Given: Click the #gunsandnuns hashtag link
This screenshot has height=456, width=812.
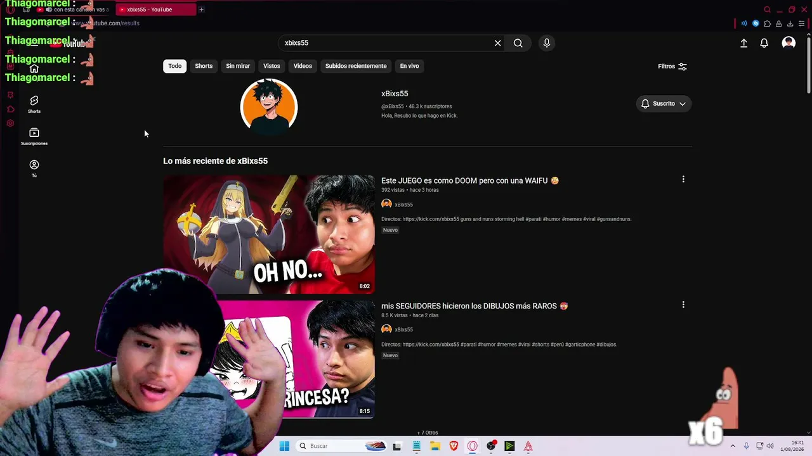Looking at the screenshot, I should [613, 219].
